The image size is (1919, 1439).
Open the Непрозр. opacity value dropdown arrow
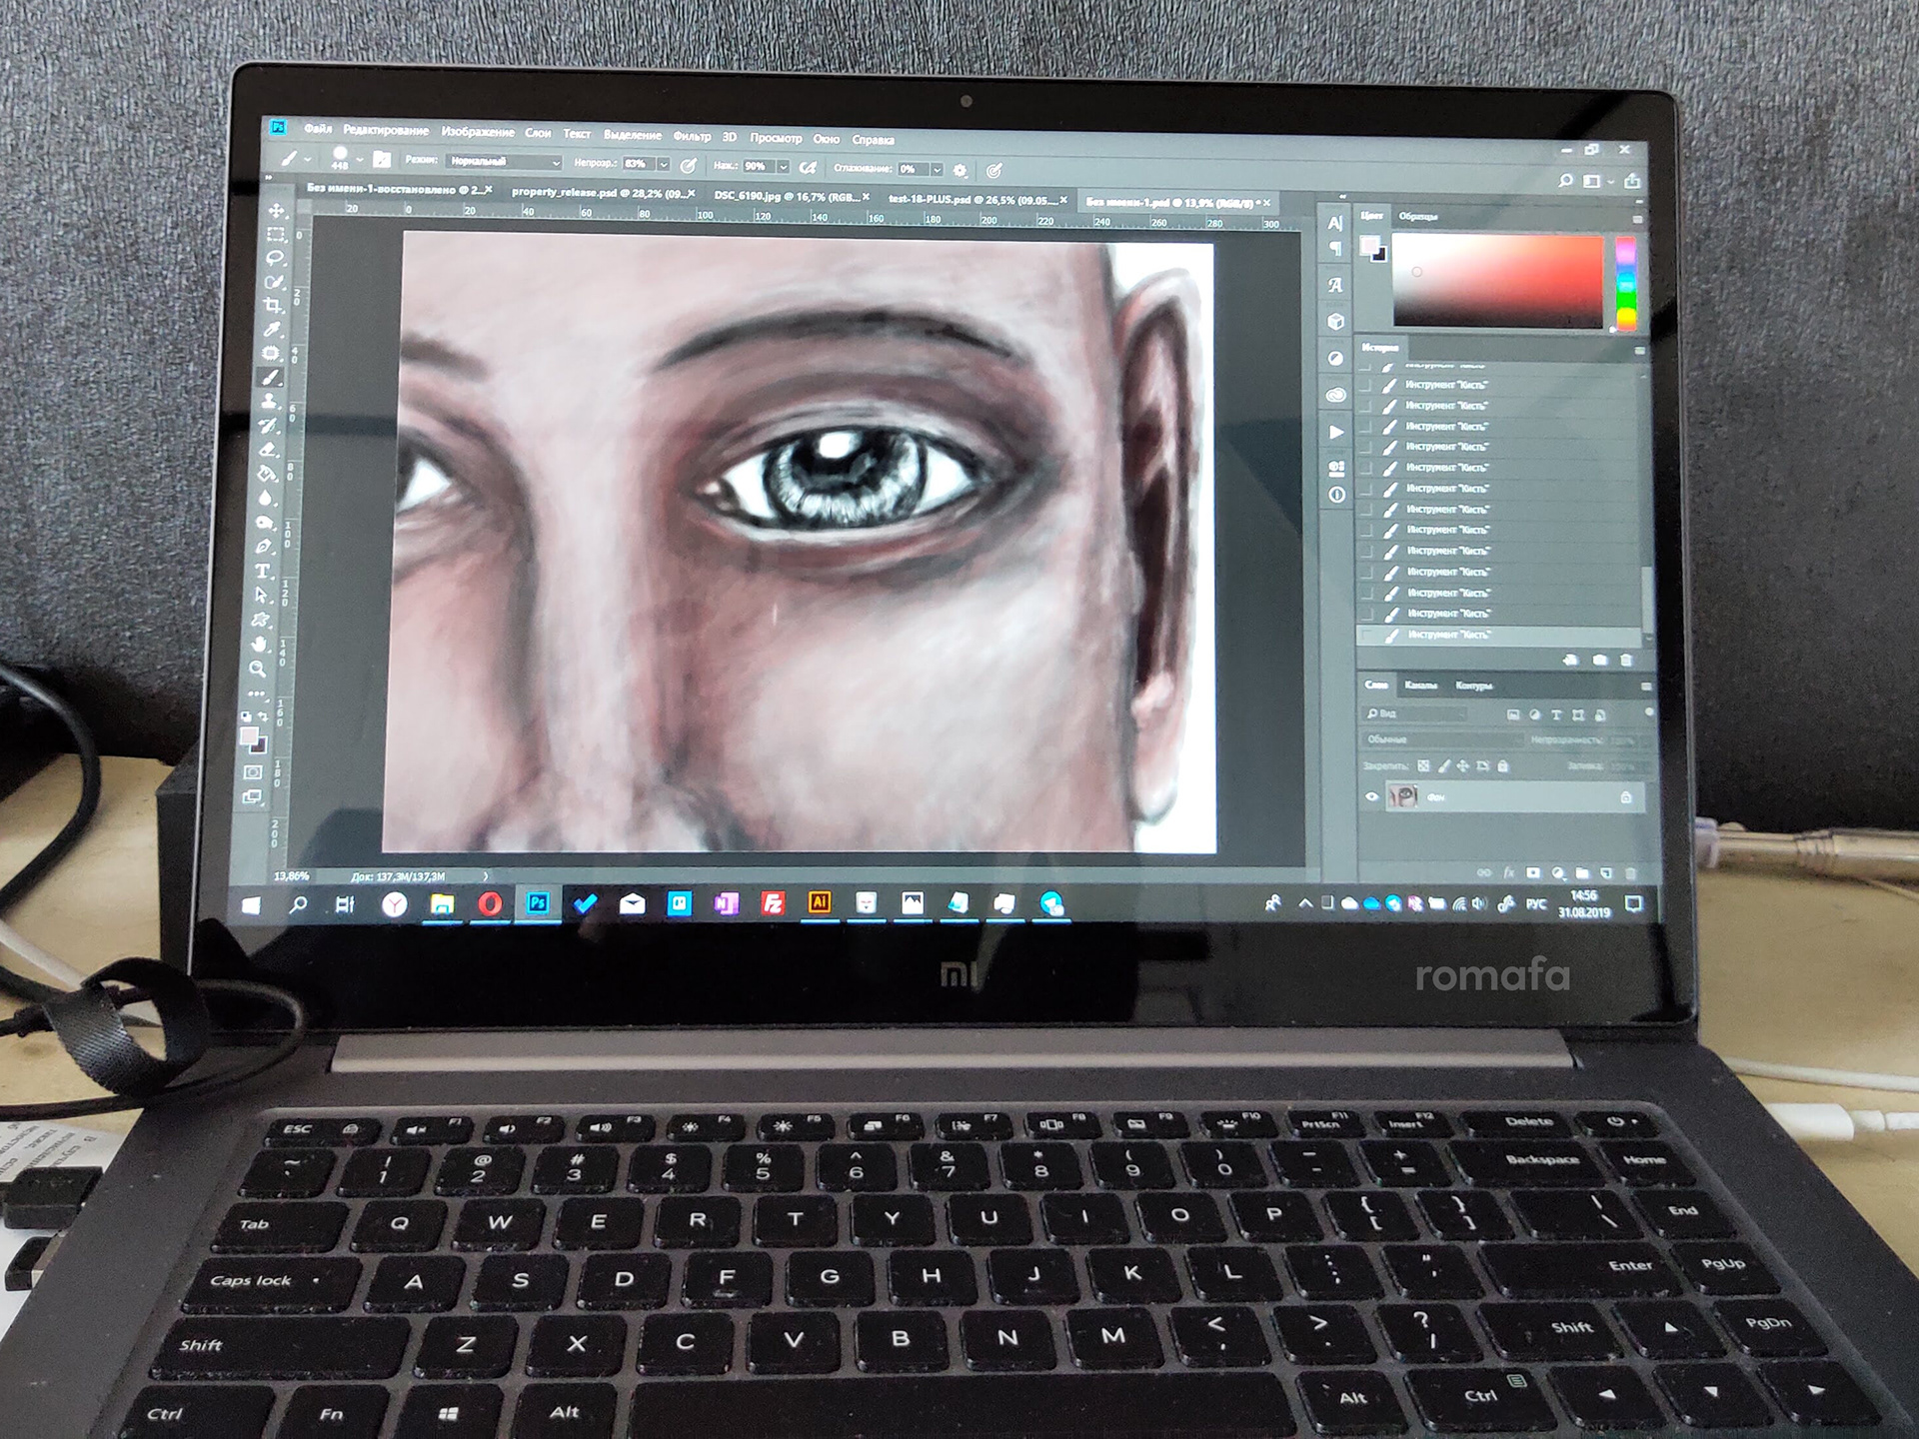point(663,164)
